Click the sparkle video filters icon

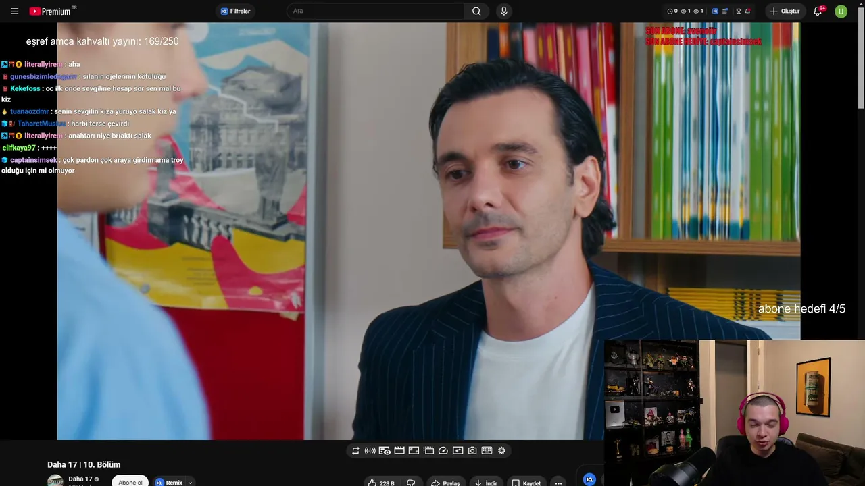[458, 451]
